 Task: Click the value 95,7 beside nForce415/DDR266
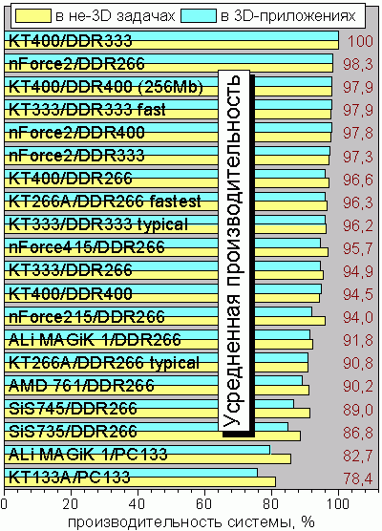358,248
